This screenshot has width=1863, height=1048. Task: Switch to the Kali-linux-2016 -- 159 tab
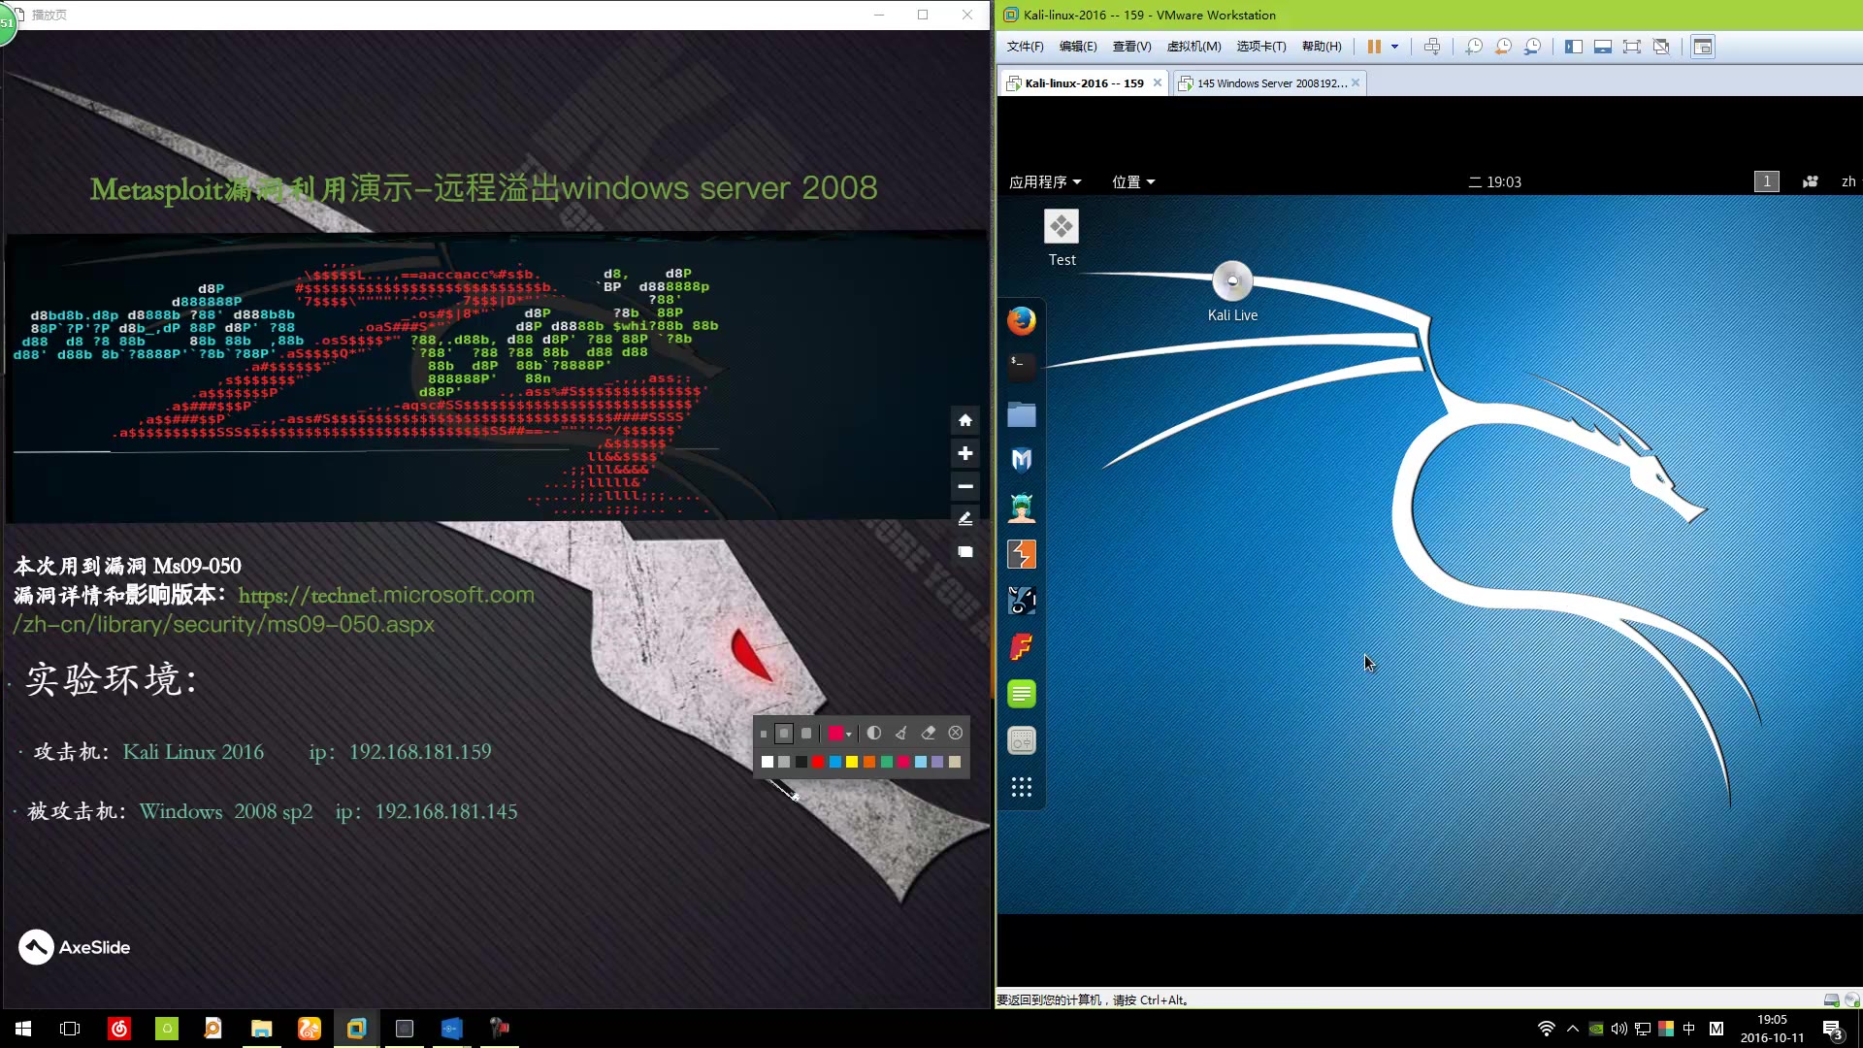point(1083,83)
